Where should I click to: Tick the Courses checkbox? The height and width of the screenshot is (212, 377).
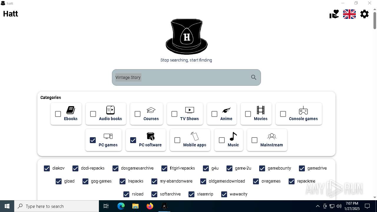138,114
